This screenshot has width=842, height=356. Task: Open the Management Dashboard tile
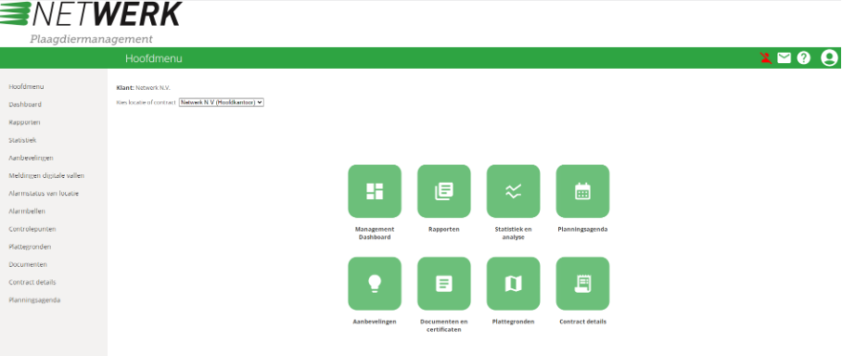(375, 191)
